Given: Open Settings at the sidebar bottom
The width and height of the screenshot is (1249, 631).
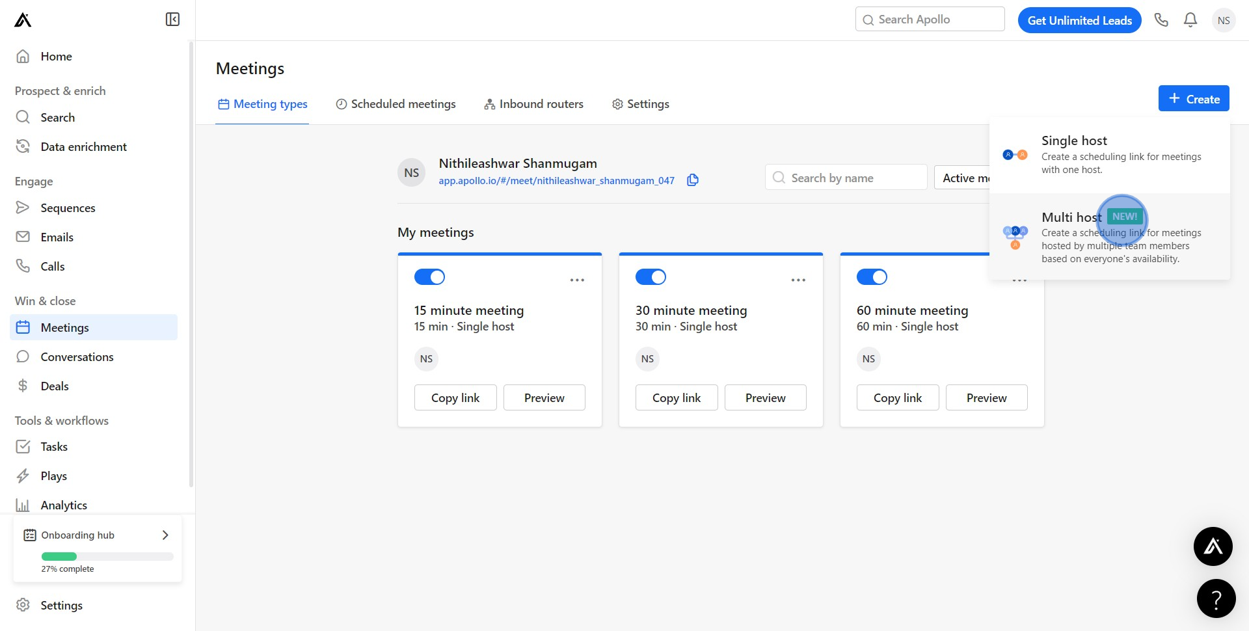Looking at the screenshot, I should pyautogui.click(x=94, y=606).
